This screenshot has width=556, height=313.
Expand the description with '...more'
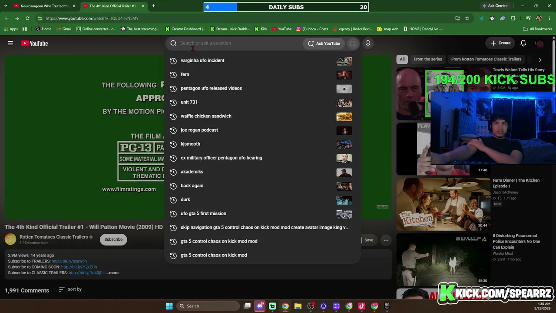click(112, 273)
